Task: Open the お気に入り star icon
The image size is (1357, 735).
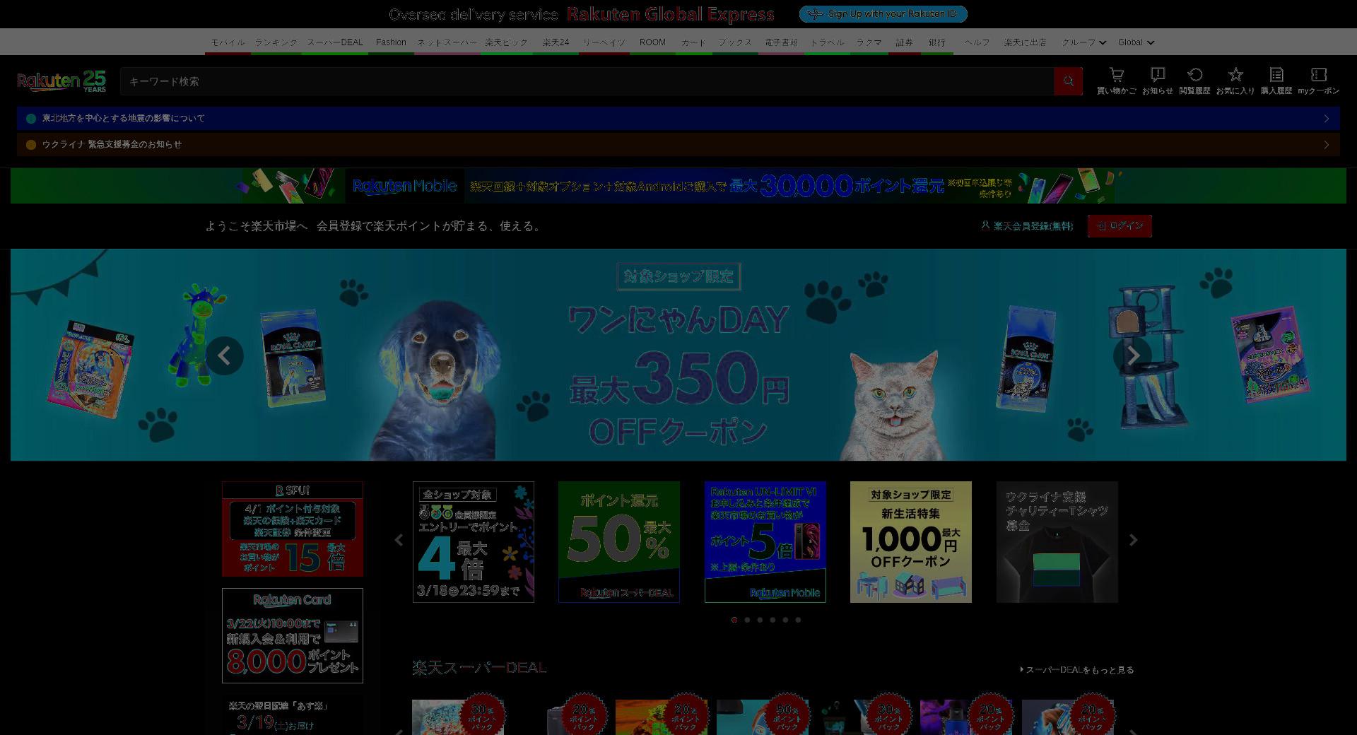Action: pos(1235,81)
